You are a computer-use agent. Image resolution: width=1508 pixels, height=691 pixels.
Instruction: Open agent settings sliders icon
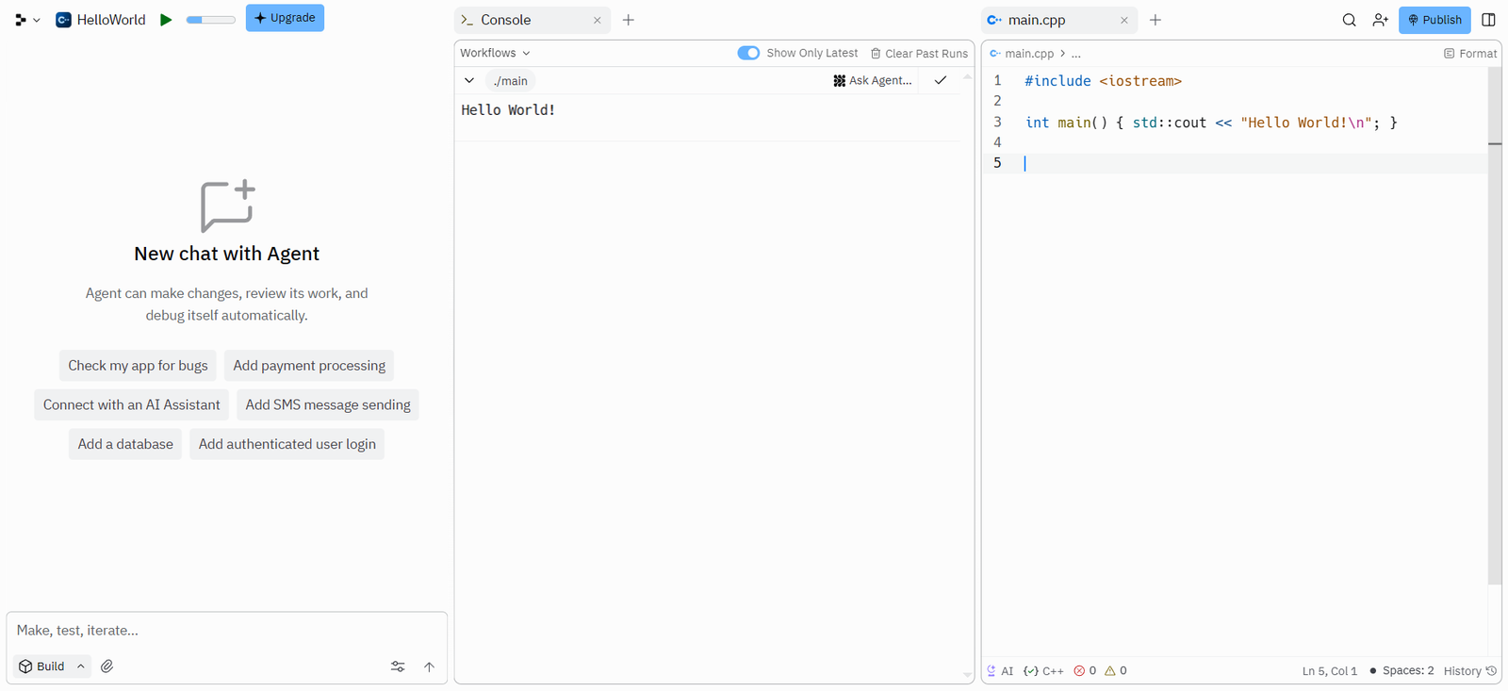point(398,666)
